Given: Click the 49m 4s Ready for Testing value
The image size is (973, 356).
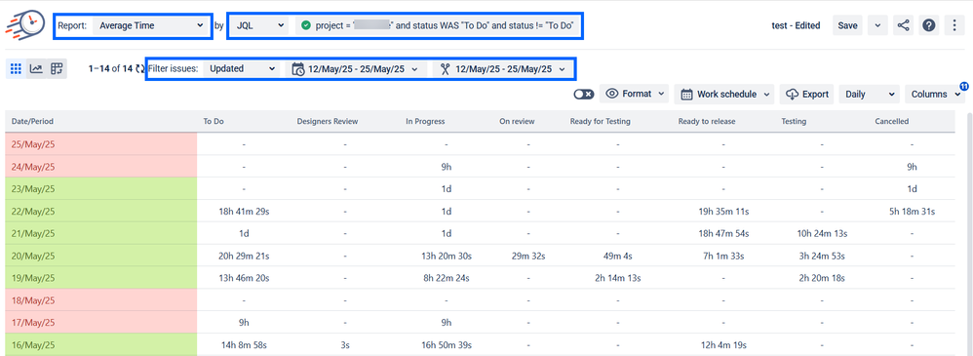Looking at the screenshot, I should 617,256.
